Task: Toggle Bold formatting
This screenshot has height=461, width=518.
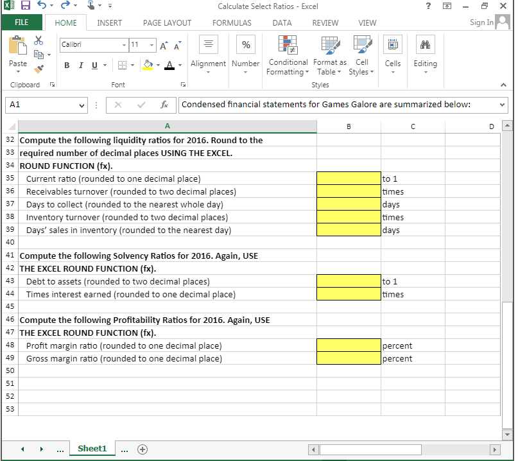Action: 67,66
